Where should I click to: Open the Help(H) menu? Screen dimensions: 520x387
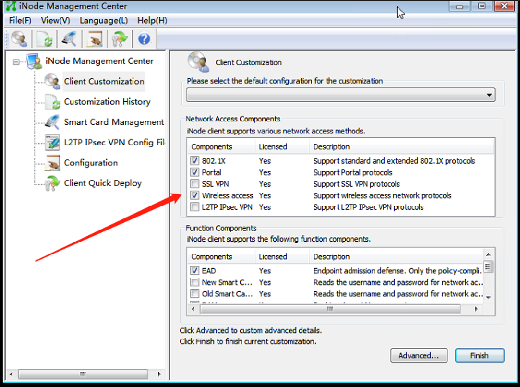coord(152,20)
